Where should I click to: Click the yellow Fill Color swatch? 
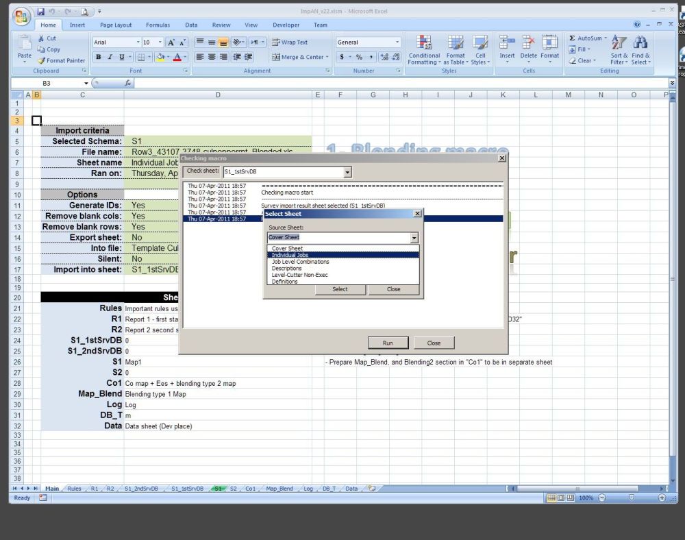point(160,58)
